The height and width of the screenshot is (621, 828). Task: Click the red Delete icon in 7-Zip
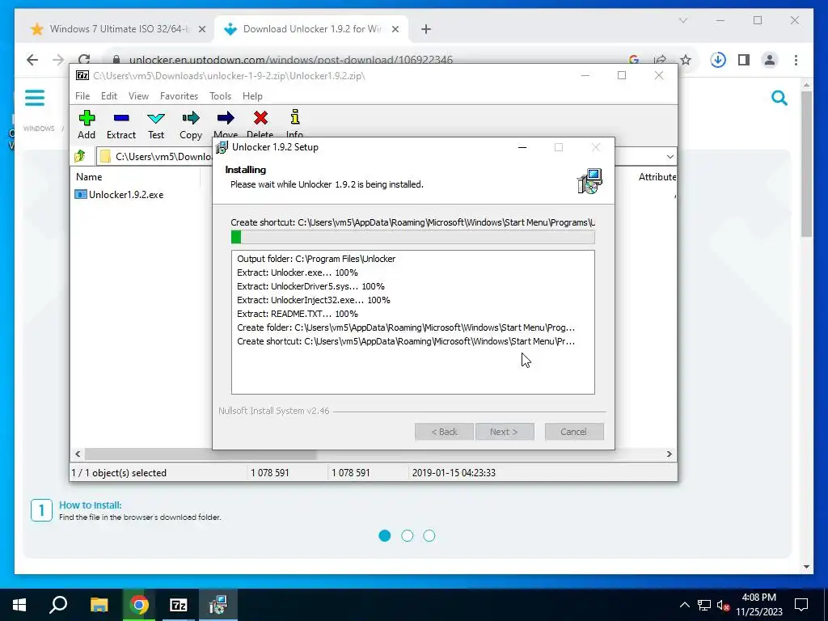(x=260, y=118)
